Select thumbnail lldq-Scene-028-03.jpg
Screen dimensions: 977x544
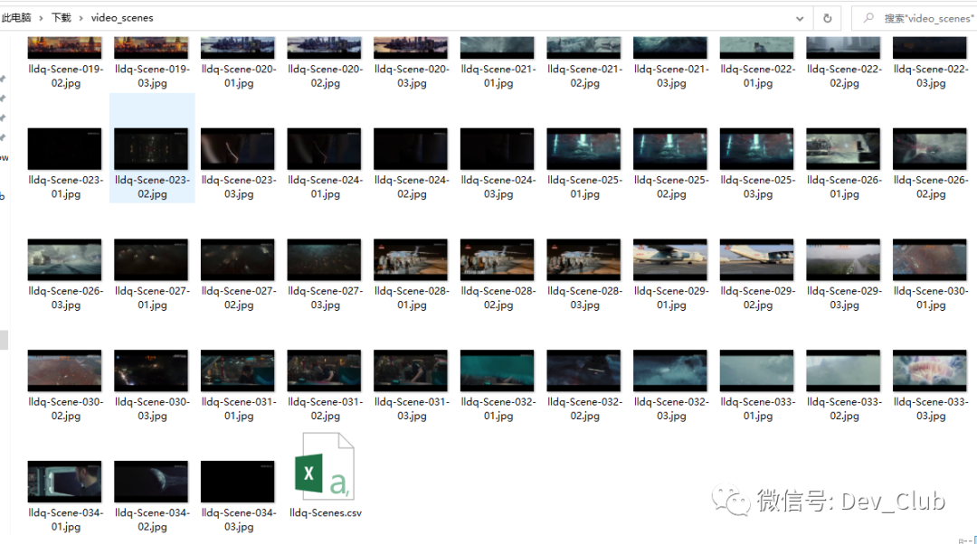point(583,259)
